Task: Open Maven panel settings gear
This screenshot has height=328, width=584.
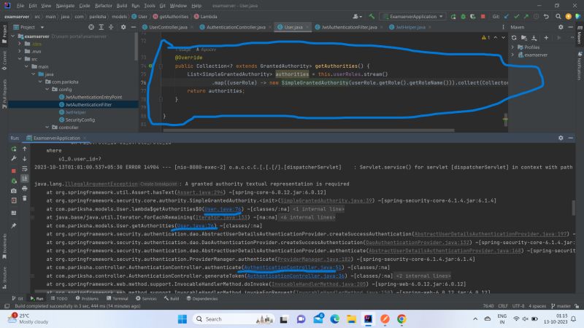Action: (561, 27)
